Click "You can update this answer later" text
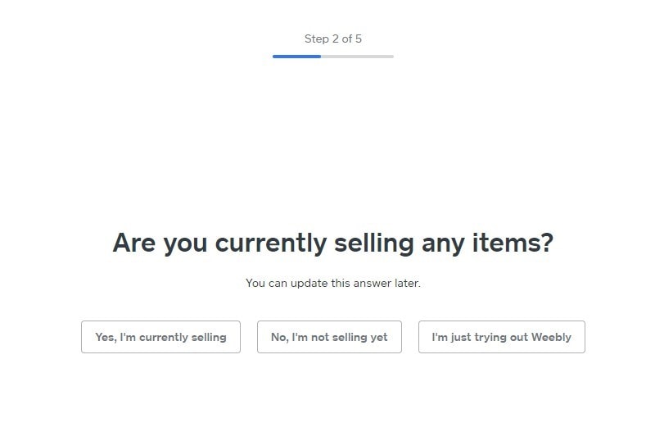655x432 pixels. (332, 284)
